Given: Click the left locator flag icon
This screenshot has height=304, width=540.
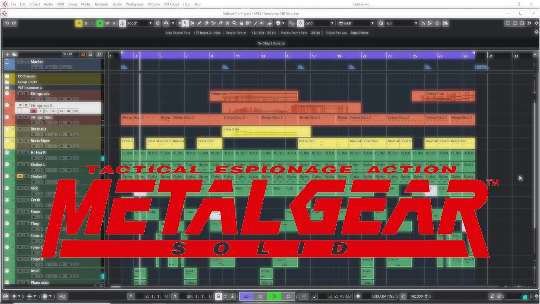Looking at the screenshot, I should tap(131, 296).
